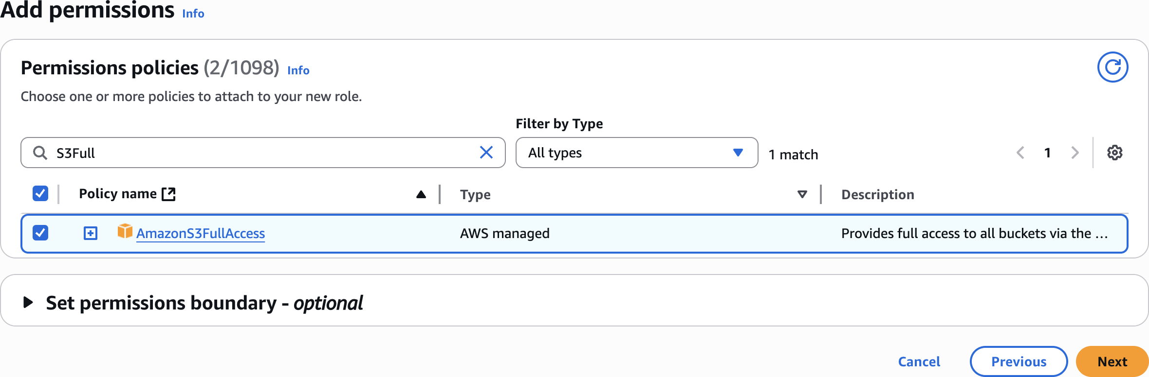The width and height of the screenshot is (1149, 377).
Task: Toggle the select-all policies checkbox
Action: point(40,193)
